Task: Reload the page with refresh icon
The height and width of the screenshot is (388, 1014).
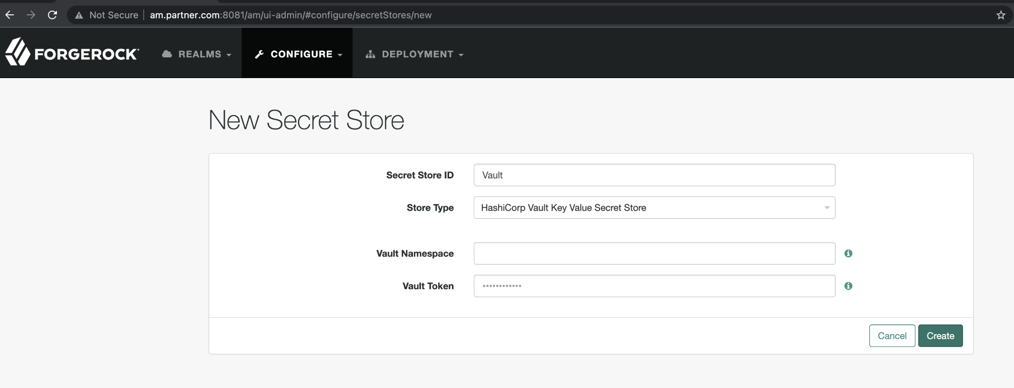Action: click(52, 15)
